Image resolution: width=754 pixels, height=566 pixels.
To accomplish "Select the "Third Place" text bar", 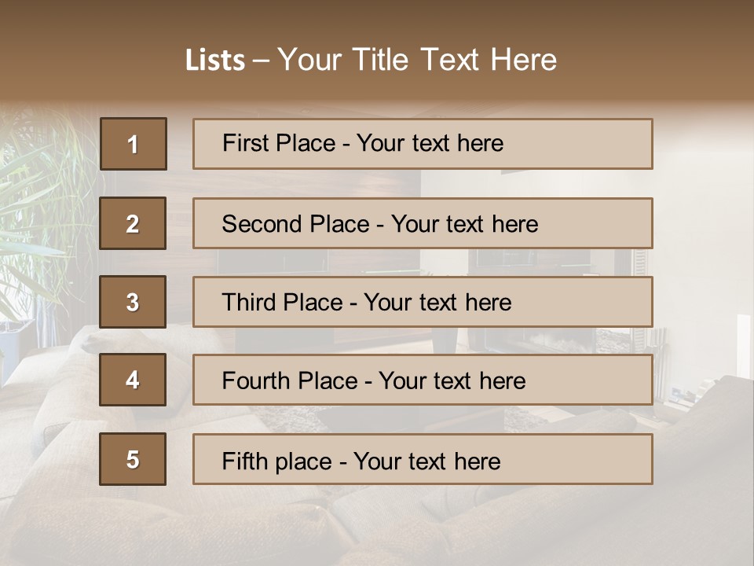I will pyautogui.click(x=423, y=302).
